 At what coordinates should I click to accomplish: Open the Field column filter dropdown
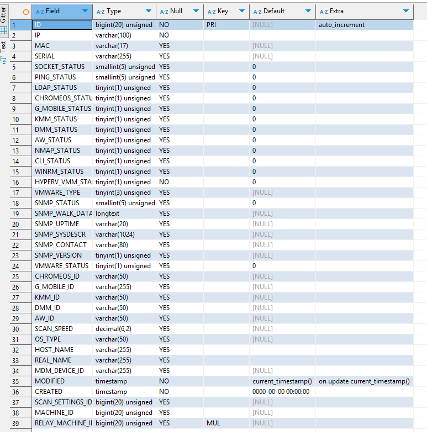tap(85, 12)
